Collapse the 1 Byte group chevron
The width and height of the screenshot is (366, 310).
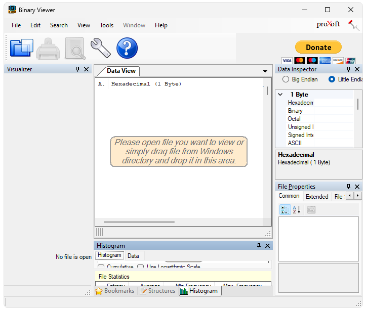(x=280, y=95)
